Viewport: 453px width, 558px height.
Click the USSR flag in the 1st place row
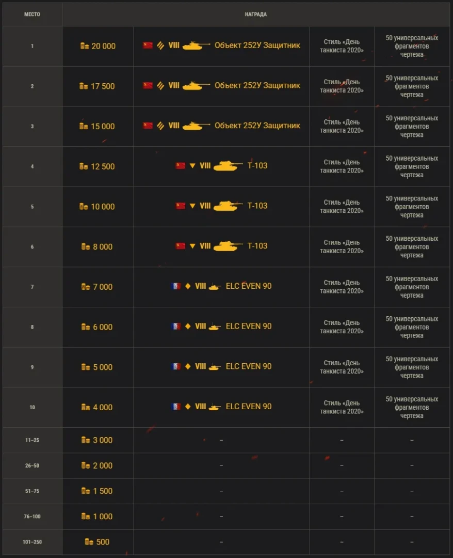(x=148, y=45)
